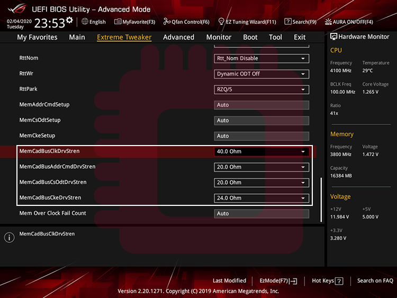Viewport: 397px width, 298px height.
Task: Switch to the Boot tab
Action: coord(250,37)
